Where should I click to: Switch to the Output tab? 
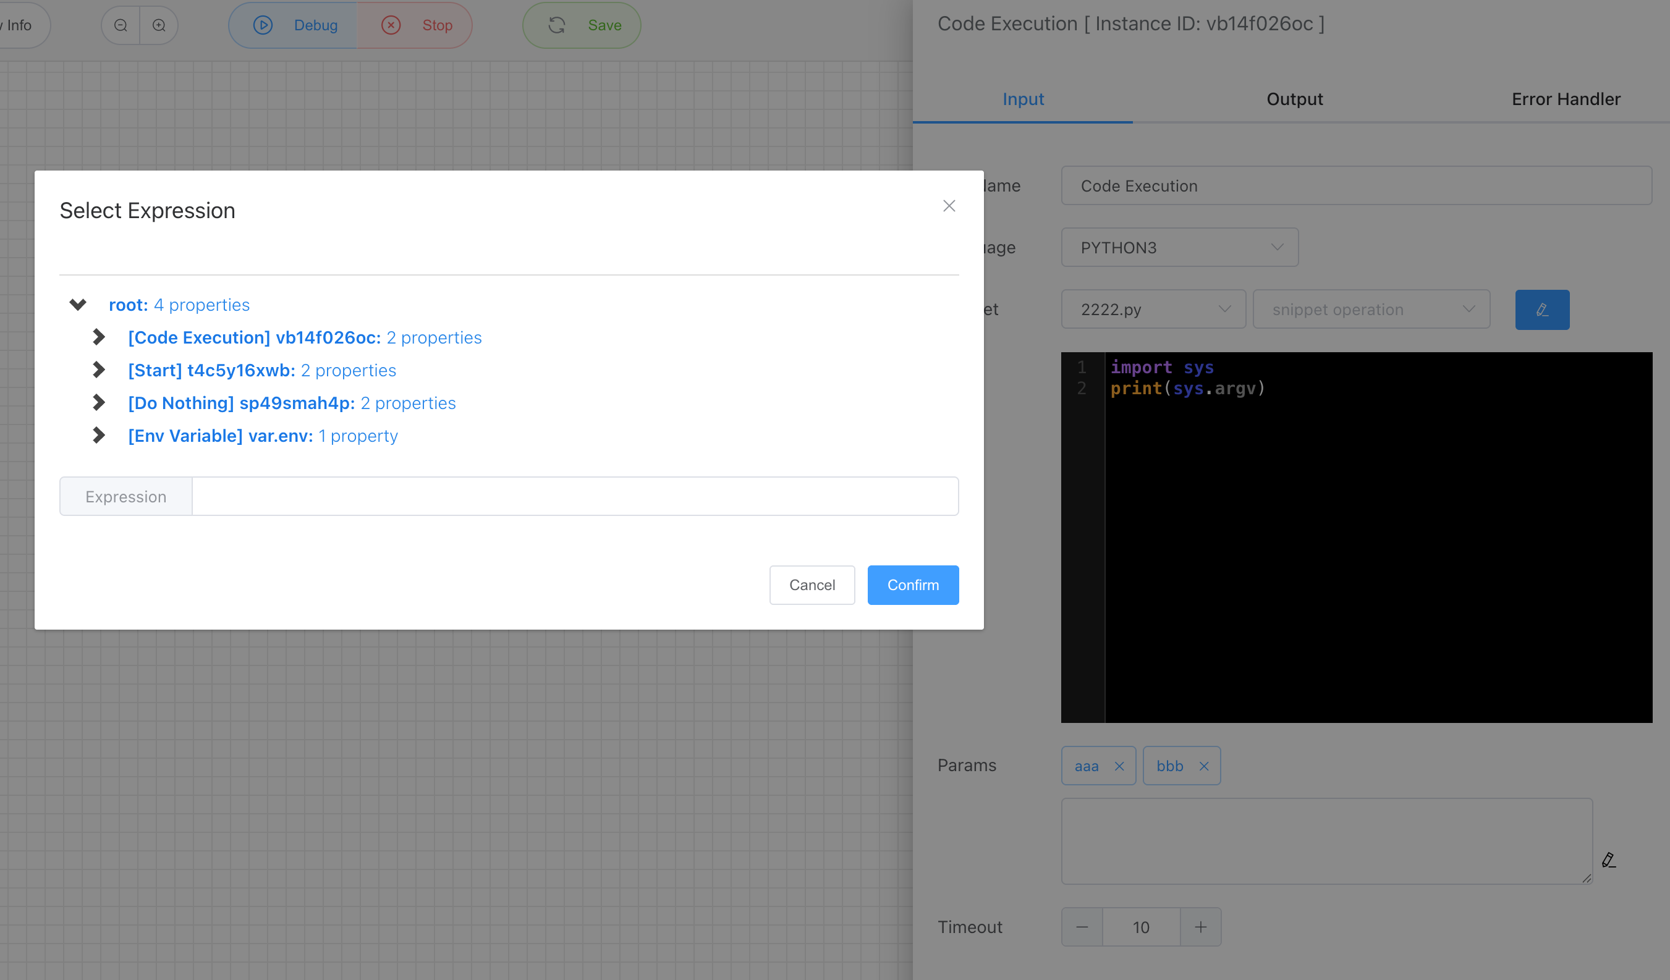coord(1294,99)
